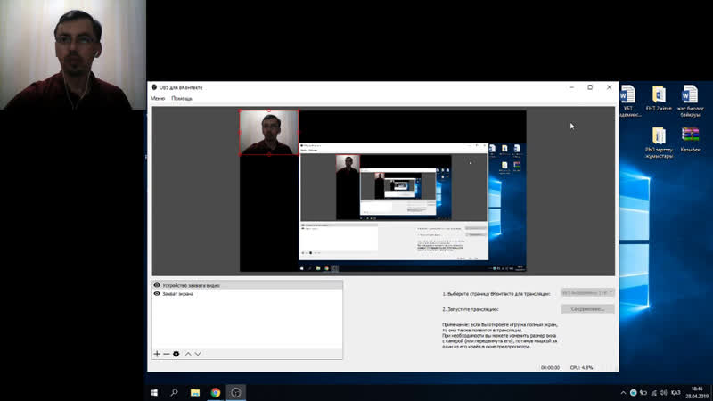Show hidden system tray icons
Screen dimensions: 713x401
tap(623, 392)
